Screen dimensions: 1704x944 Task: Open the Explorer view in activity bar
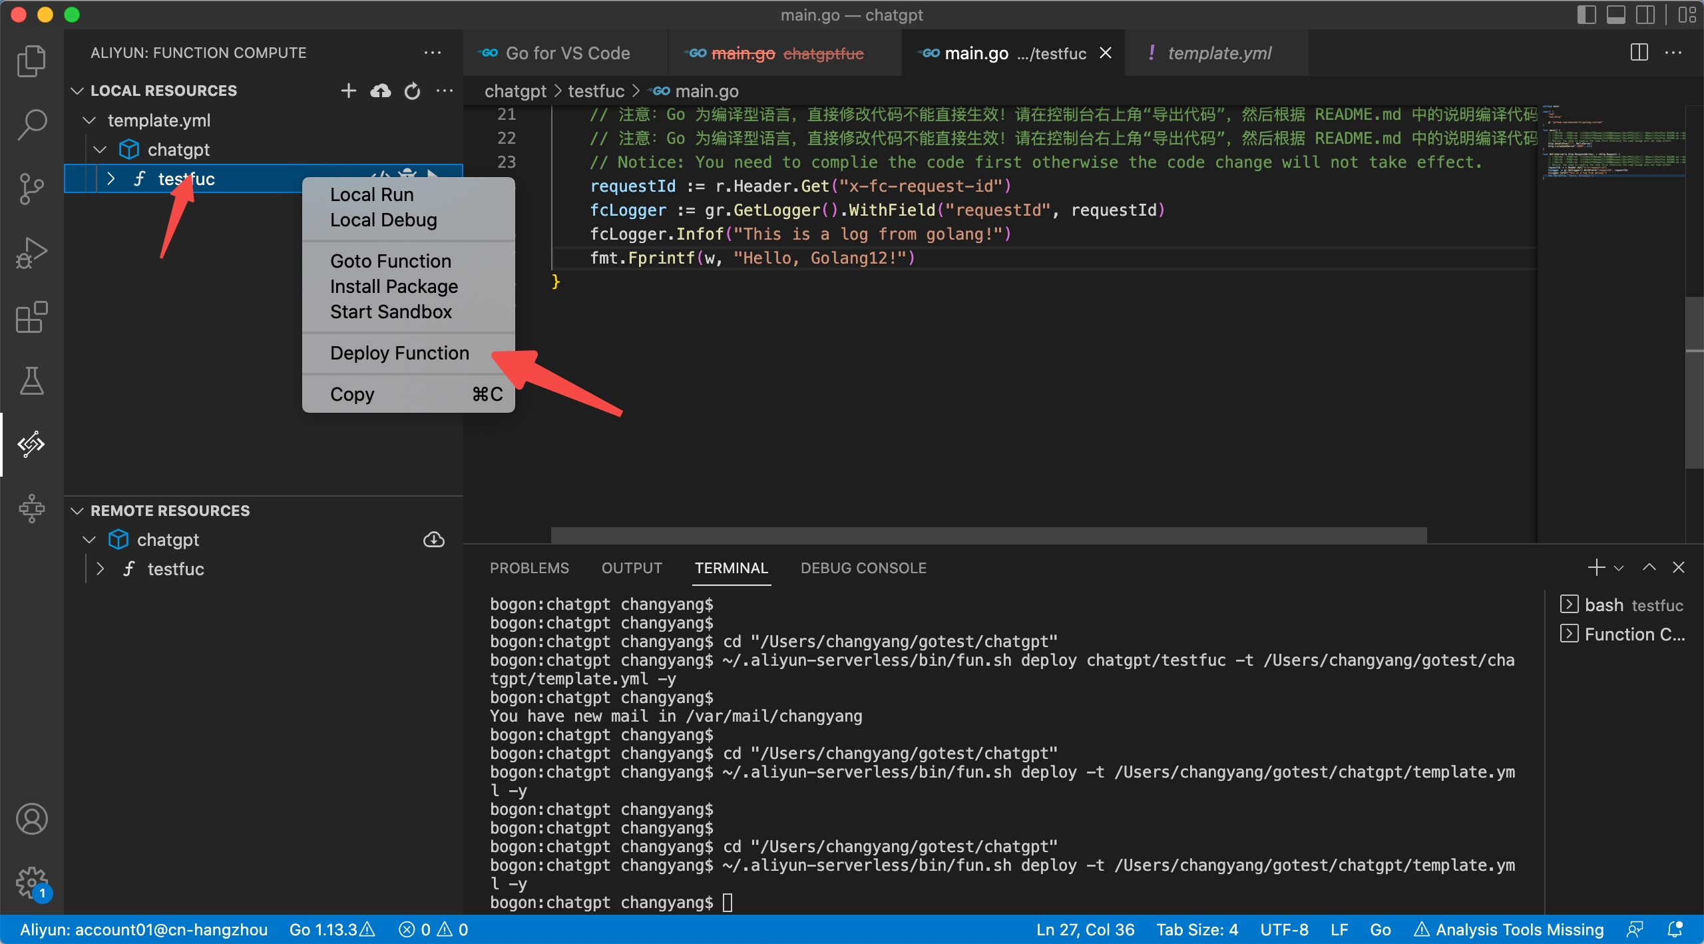31,61
